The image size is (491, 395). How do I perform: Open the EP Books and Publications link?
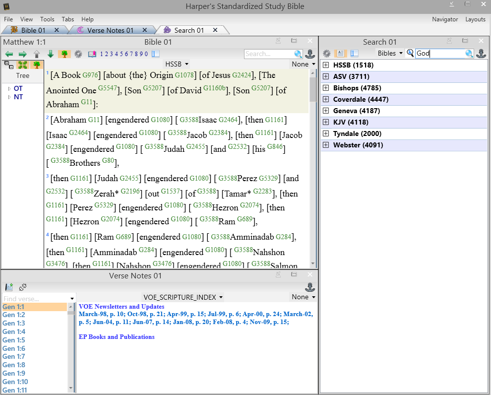pyautogui.click(x=117, y=337)
